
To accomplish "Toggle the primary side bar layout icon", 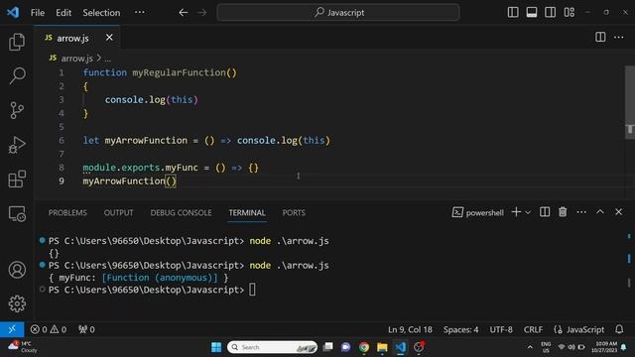I will coord(513,12).
